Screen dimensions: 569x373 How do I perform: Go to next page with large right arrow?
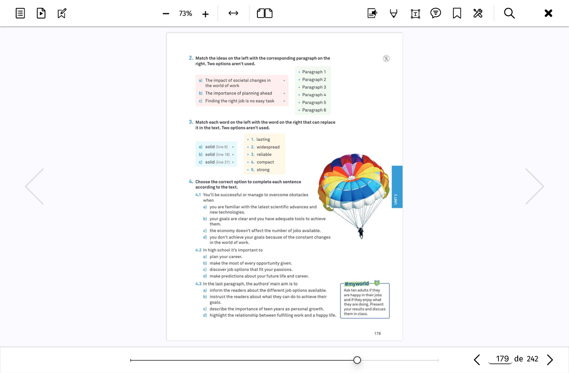[534, 186]
